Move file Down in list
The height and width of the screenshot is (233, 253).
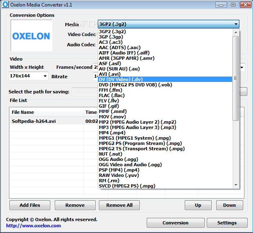coord(229,205)
